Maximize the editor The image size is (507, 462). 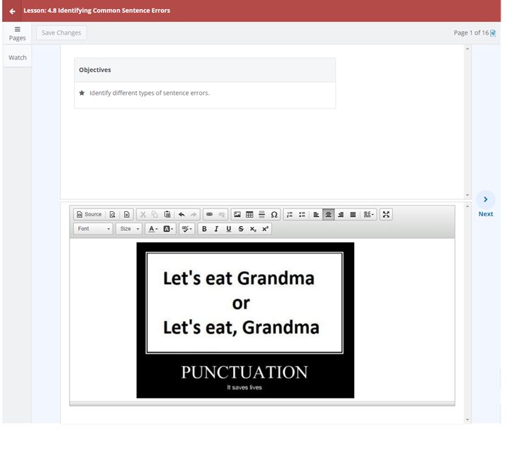(386, 214)
